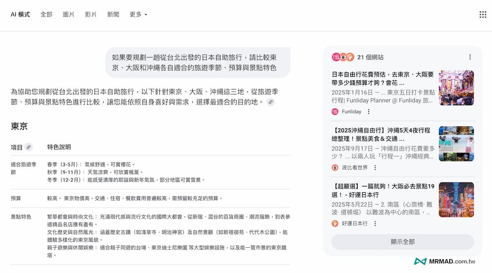Open the 【2025沖繩自由行】 article link
492x273 pixels.
click(381, 134)
